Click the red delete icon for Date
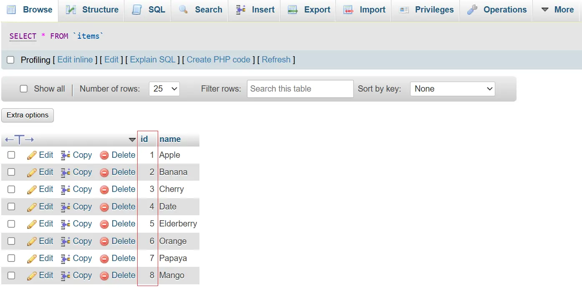The height and width of the screenshot is (291, 582). pyautogui.click(x=104, y=207)
